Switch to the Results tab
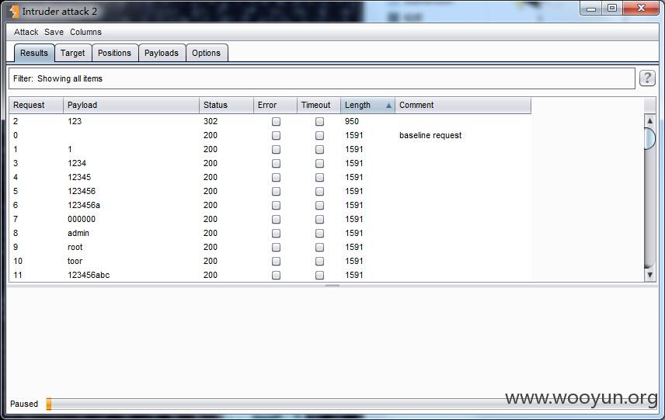 point(34,53)
